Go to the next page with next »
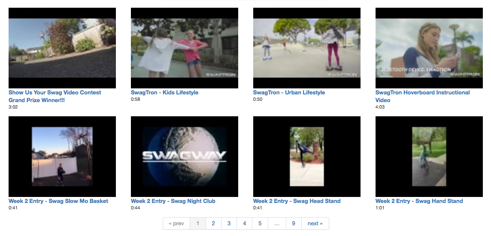This screenshot has height=236, width=491. [x=315, y=224]
